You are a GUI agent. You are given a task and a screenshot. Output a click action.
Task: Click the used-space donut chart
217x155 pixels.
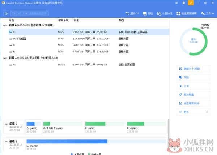tap(193, 42)
